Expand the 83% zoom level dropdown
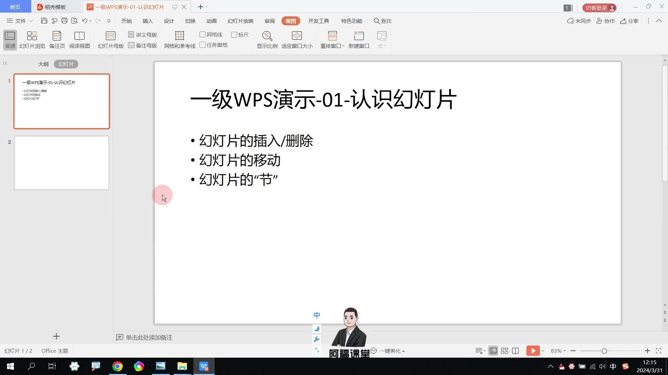668x375 pixels. point(558,351)
